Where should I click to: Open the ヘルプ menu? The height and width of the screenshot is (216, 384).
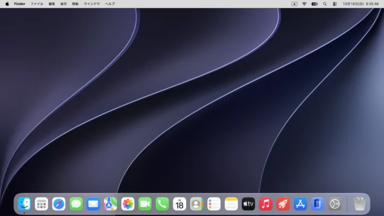coord(110,4)
